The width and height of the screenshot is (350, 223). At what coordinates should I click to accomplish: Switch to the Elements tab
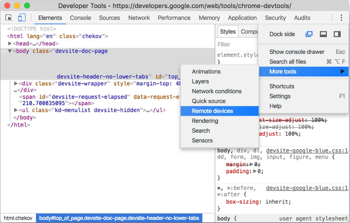(50, 18)
